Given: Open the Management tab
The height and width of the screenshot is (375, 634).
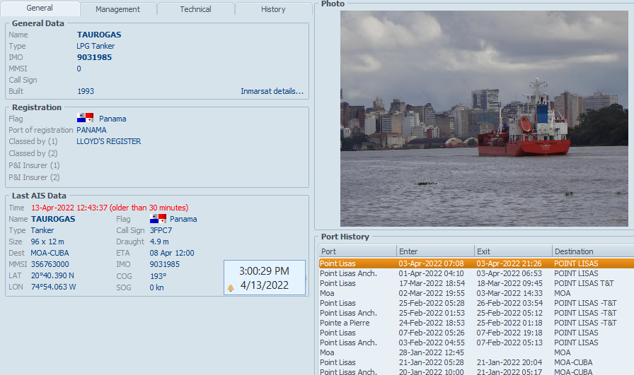Looking at the screenshot, I should pos(117,9).
